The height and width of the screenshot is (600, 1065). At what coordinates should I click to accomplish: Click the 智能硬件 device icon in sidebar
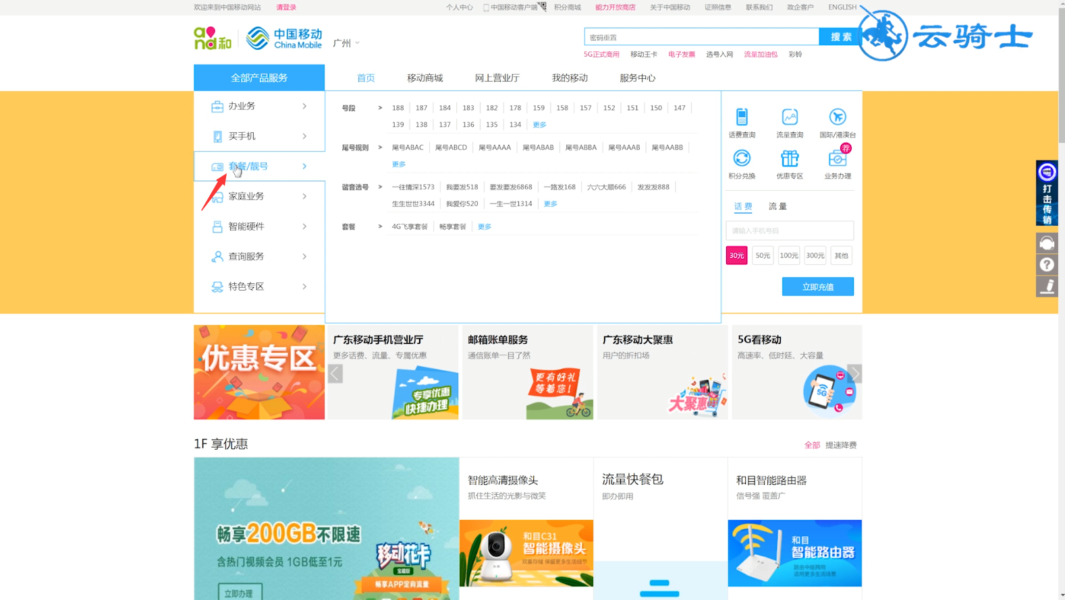[x=217, y=227]
